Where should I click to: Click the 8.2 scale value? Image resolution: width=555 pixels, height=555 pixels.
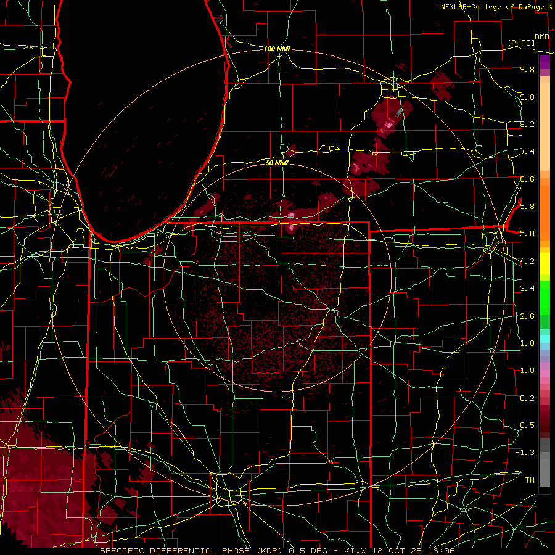527,124
